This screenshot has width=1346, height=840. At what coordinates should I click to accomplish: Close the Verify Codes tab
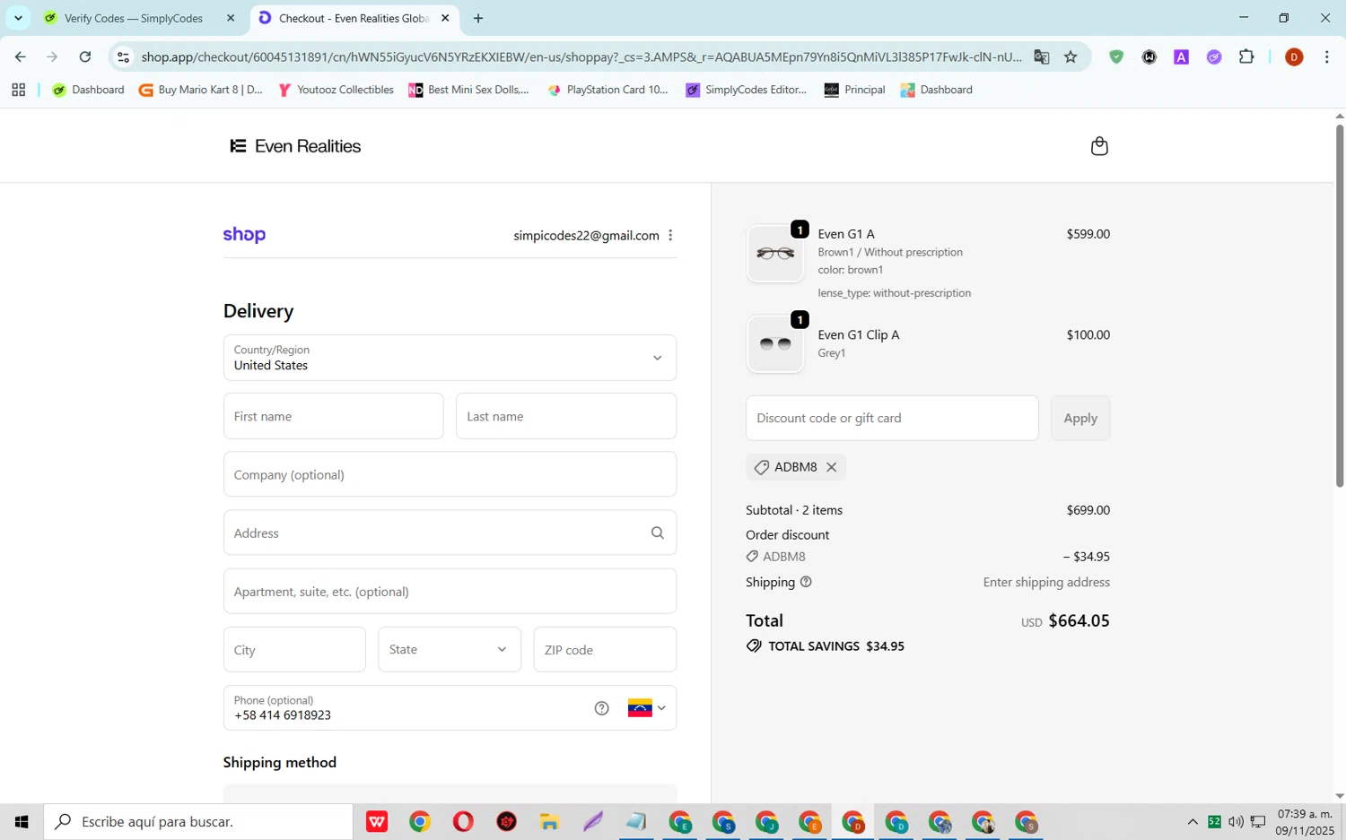(231, 18)
